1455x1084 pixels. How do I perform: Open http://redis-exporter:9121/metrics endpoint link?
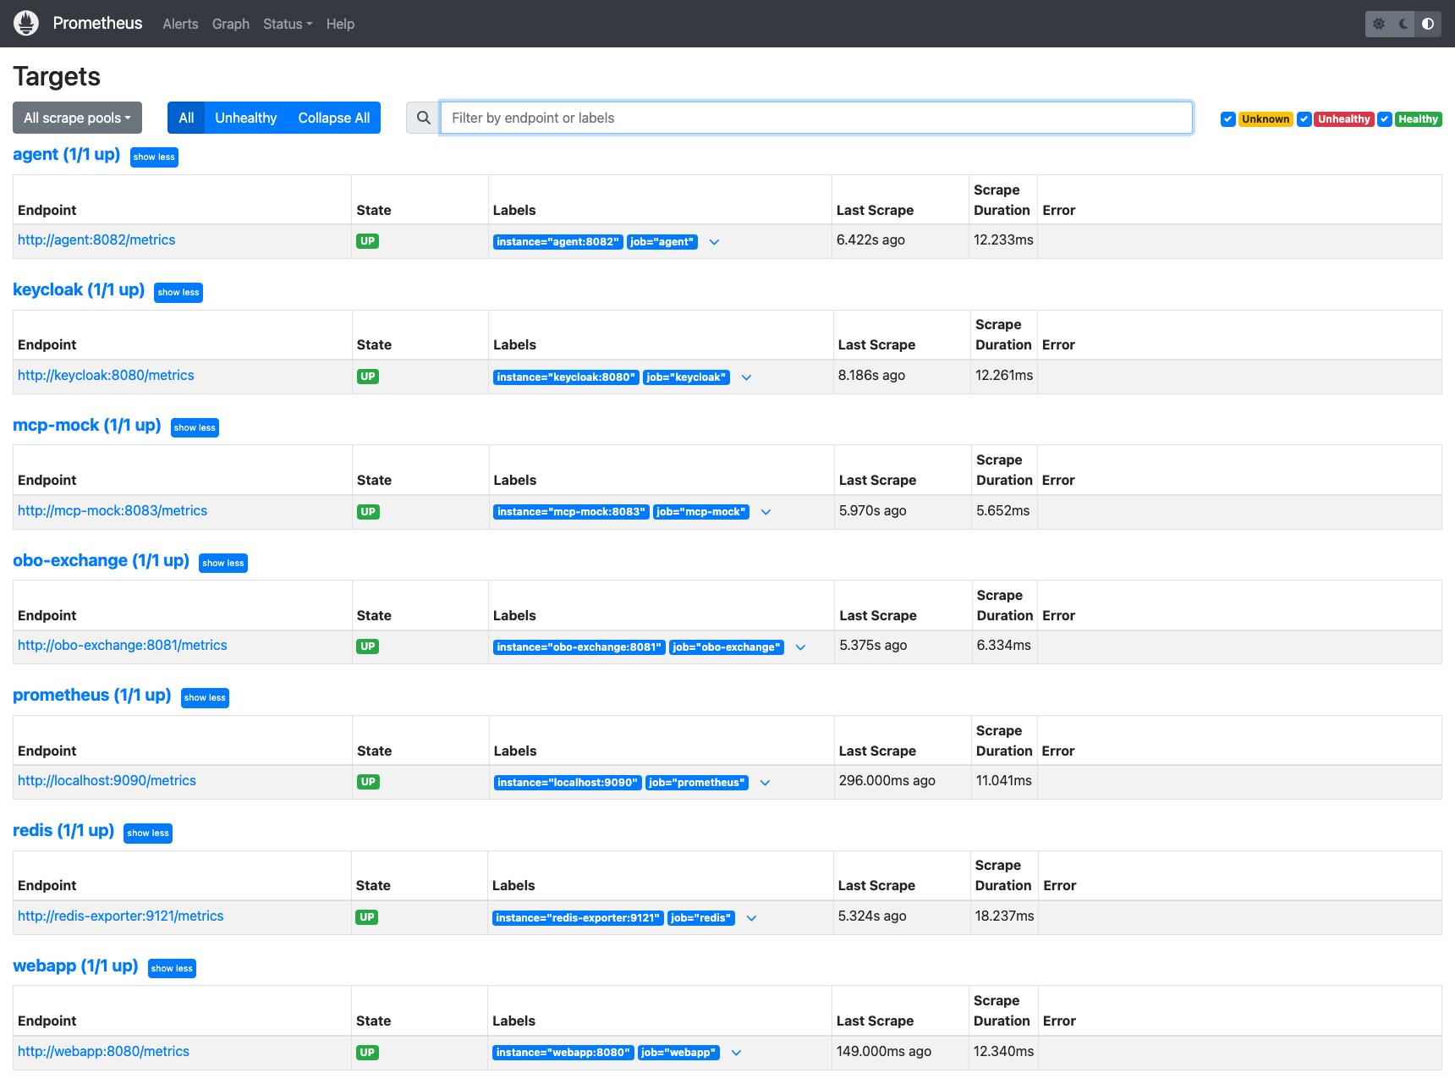pos(121,916)
